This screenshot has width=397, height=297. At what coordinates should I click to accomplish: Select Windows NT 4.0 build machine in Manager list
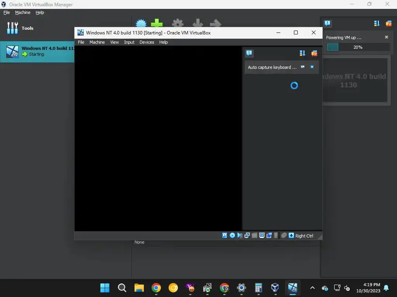tap(37, 51)
